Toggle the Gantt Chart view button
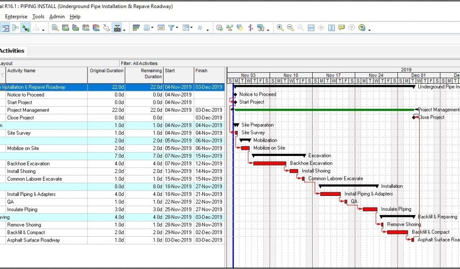The height and width of the screenshot is (269, 460). [x=5, y=28]
